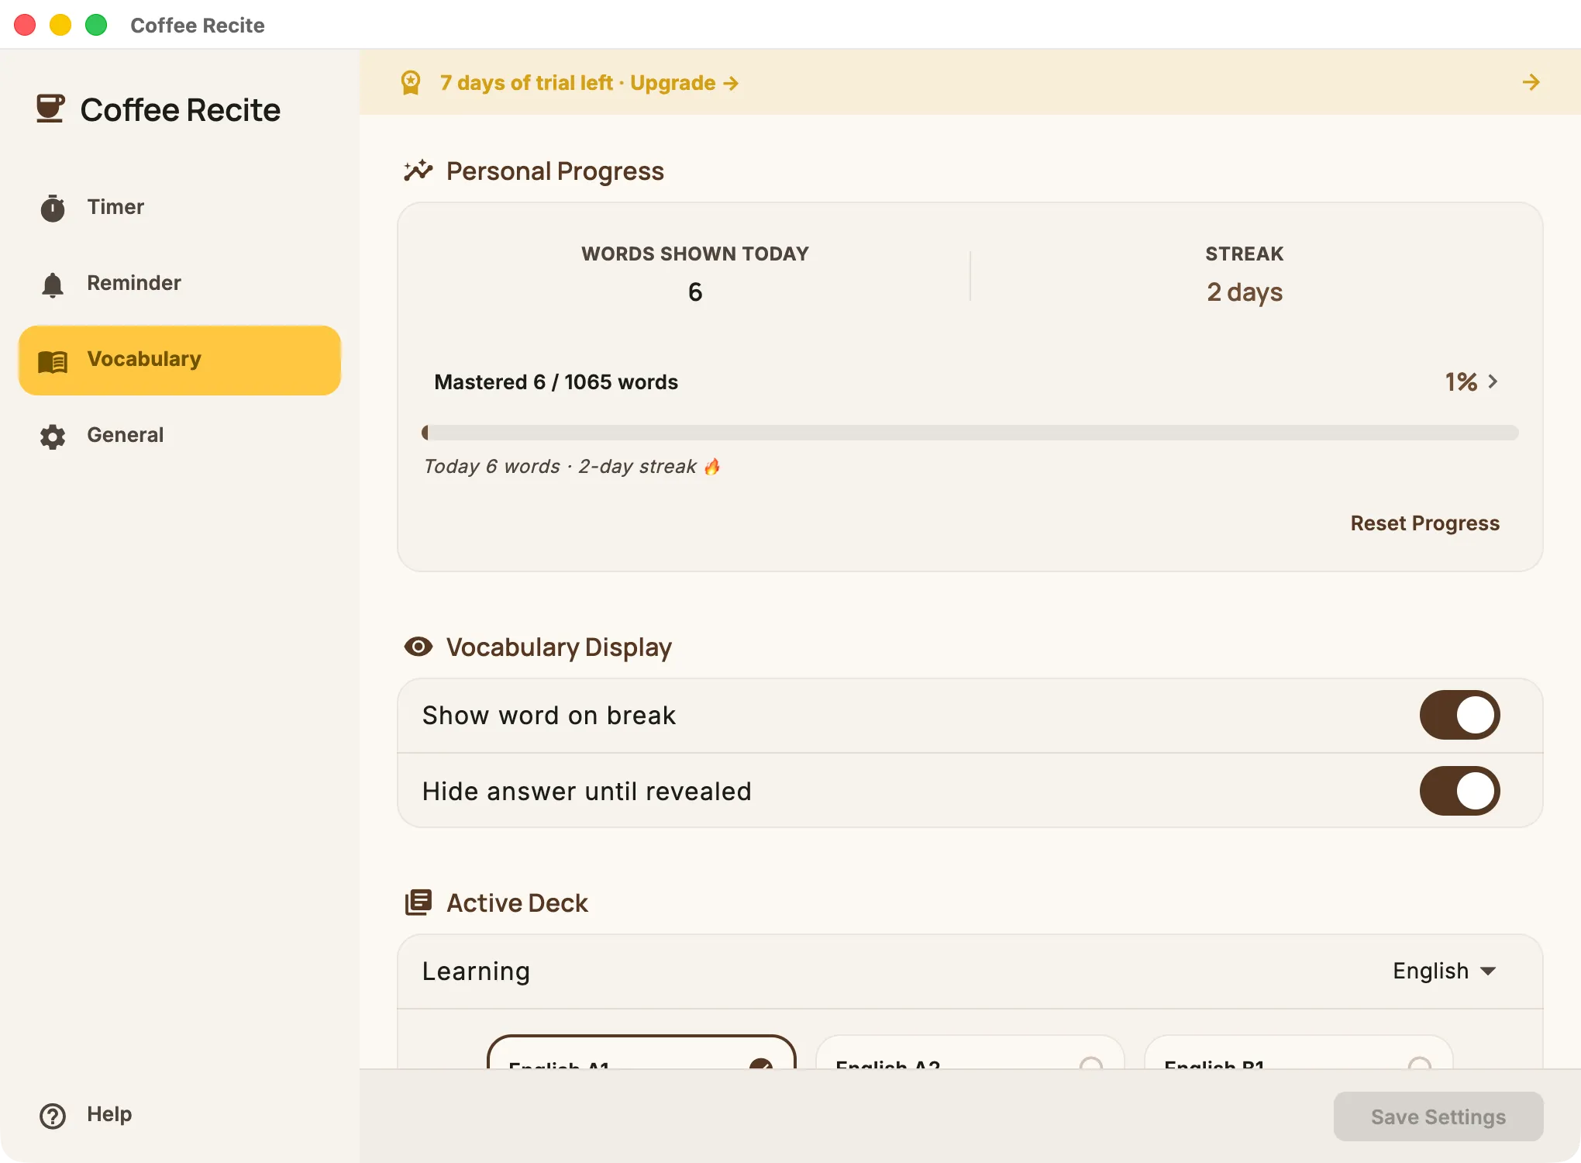Click the "Mastered 6 / 1065 words" text

pyautogui.click(x=556, y=382)
